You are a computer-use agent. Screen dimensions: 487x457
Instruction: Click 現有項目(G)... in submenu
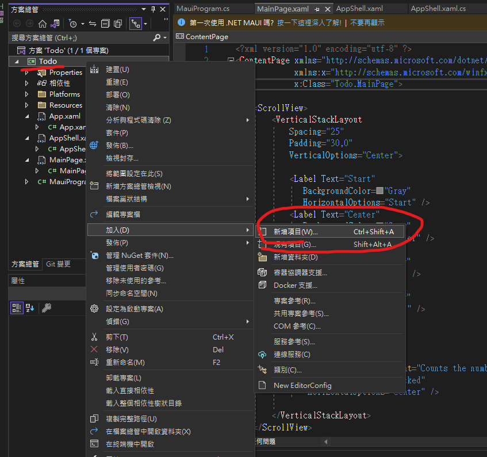tap(330, 245)
